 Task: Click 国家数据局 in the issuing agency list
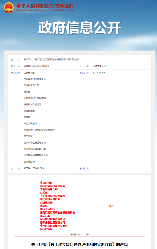[x=29, y=162]
